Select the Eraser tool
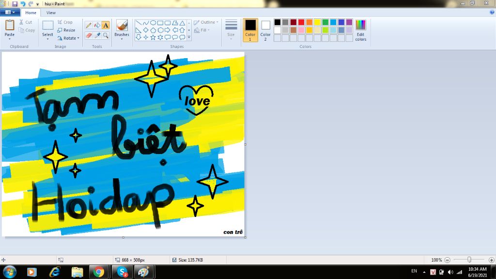The image size is (496, 279). coord(89,35)
